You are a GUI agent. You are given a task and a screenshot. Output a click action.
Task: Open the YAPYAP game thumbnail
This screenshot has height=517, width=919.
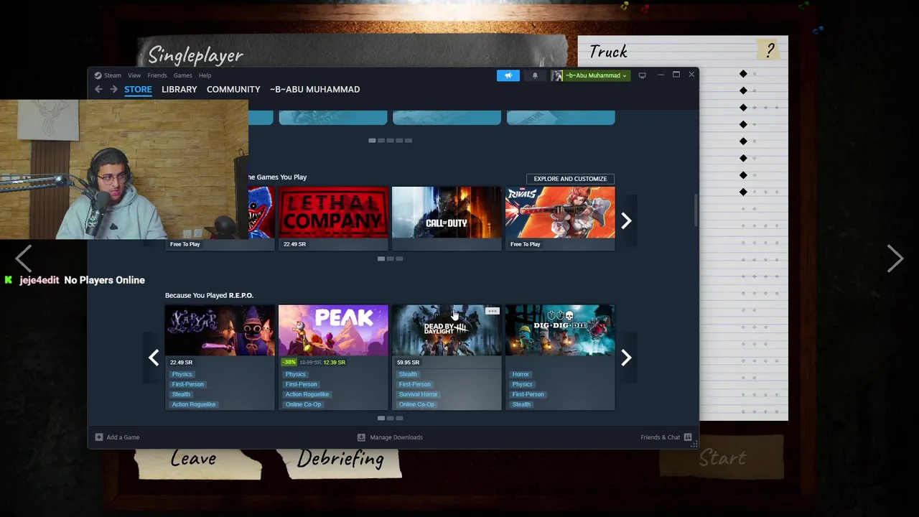tap(220, 330)
